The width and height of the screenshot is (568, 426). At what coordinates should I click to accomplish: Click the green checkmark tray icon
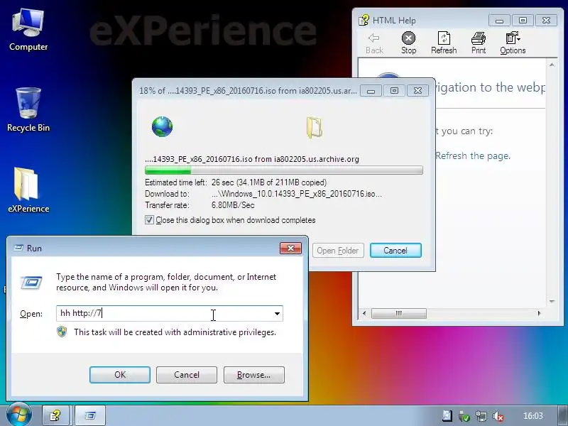click(x=464, y=417)
